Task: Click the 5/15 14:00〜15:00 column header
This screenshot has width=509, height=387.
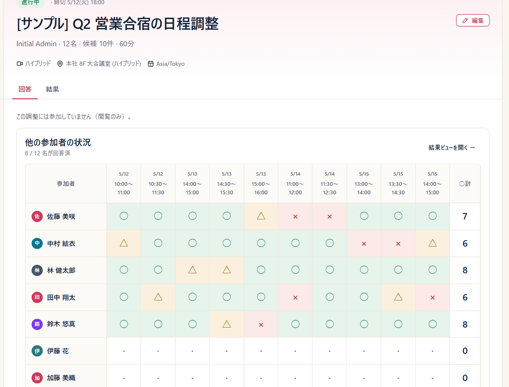Action: [432, 183]
